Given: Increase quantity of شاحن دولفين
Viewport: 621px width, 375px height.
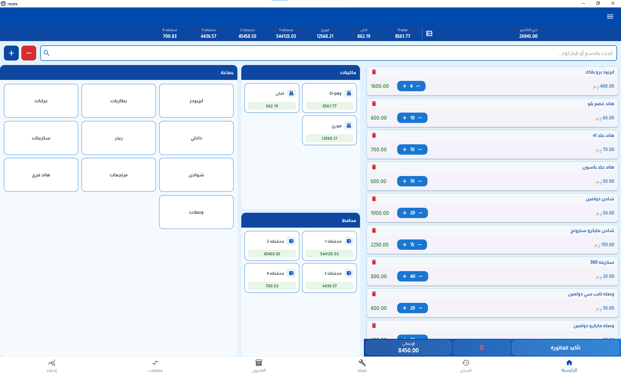Looking at the screenshot, I should click(x=404, y=213).
